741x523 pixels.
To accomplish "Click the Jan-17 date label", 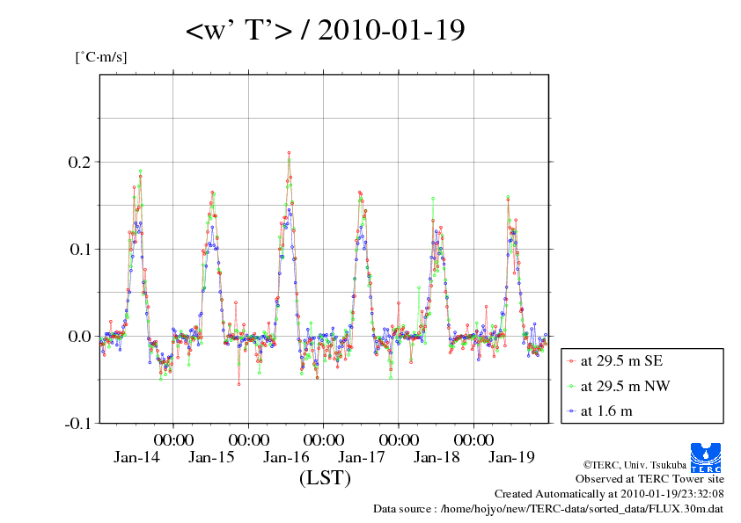I will click(x=361, y=457).
